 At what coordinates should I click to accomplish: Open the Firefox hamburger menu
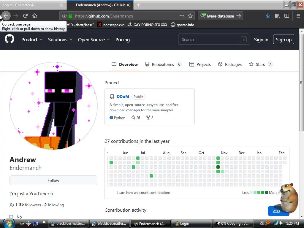pyautogui.click(x=298, y=16)
